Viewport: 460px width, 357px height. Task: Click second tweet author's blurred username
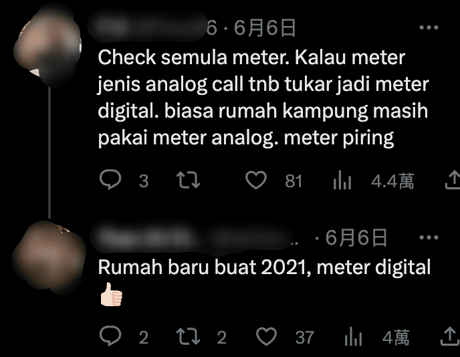(191, 237)
